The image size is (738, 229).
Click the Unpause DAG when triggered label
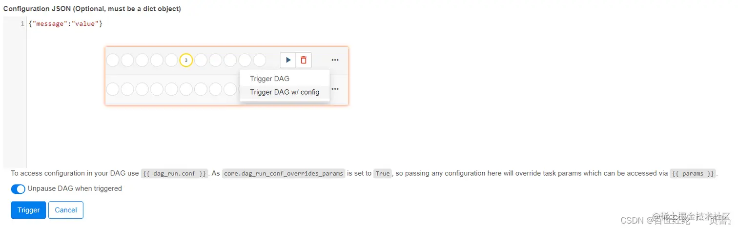tap(75, 188)
